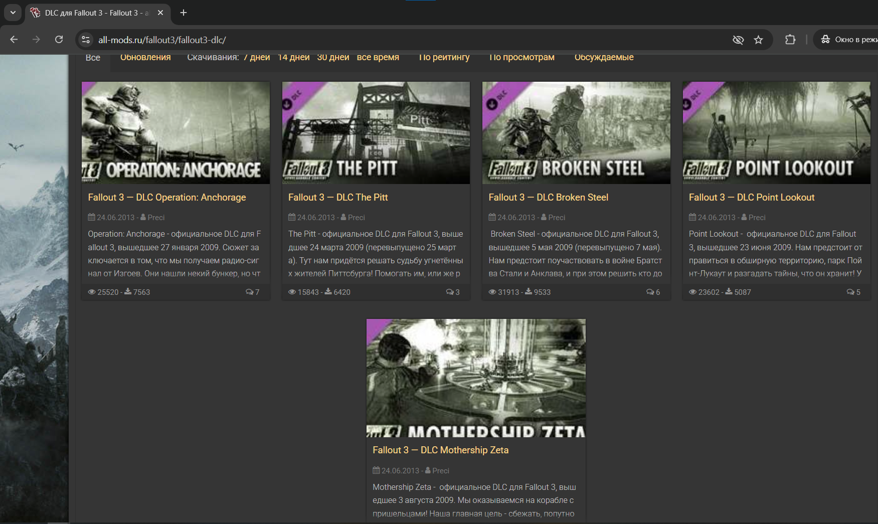
Task: Open comments icon showing 7 comments
Action: (x=249, y=292)
